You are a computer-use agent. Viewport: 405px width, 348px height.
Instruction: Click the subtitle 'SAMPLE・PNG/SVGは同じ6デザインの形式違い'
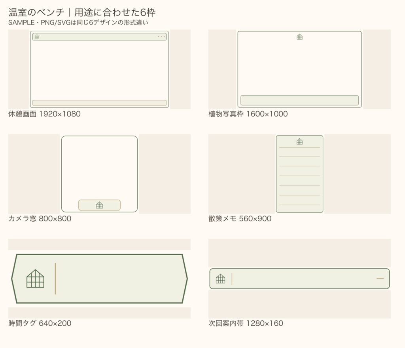tap(78, 23)
